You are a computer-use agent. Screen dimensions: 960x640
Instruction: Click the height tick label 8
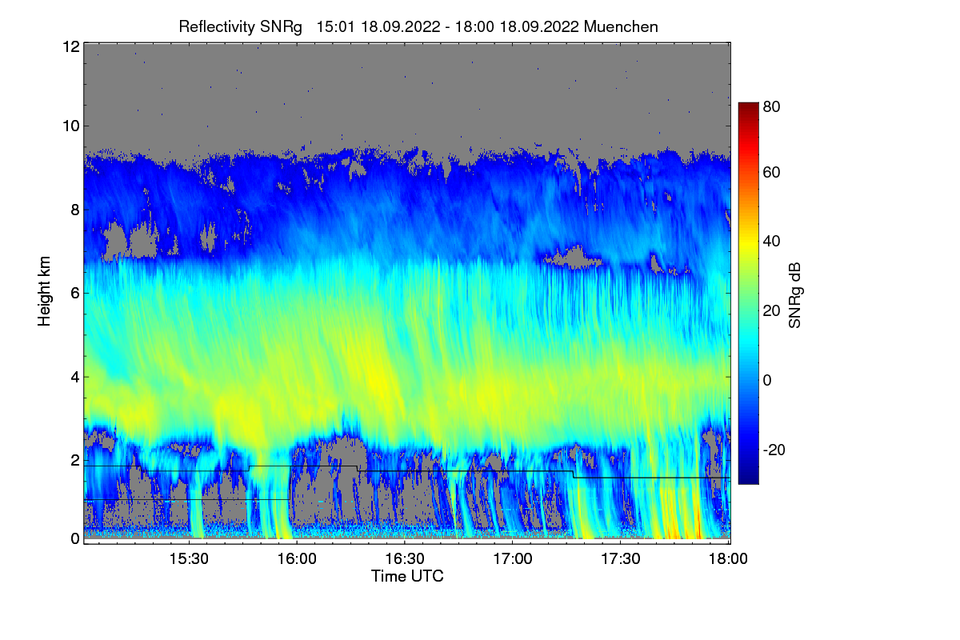pyautogui.click(x=74, y=210)
